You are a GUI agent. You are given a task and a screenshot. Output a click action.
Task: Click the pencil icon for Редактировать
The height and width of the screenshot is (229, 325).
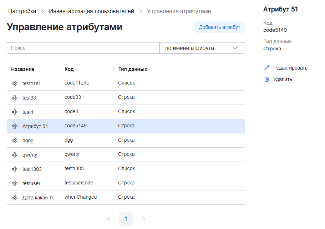[x=266, y=68]
